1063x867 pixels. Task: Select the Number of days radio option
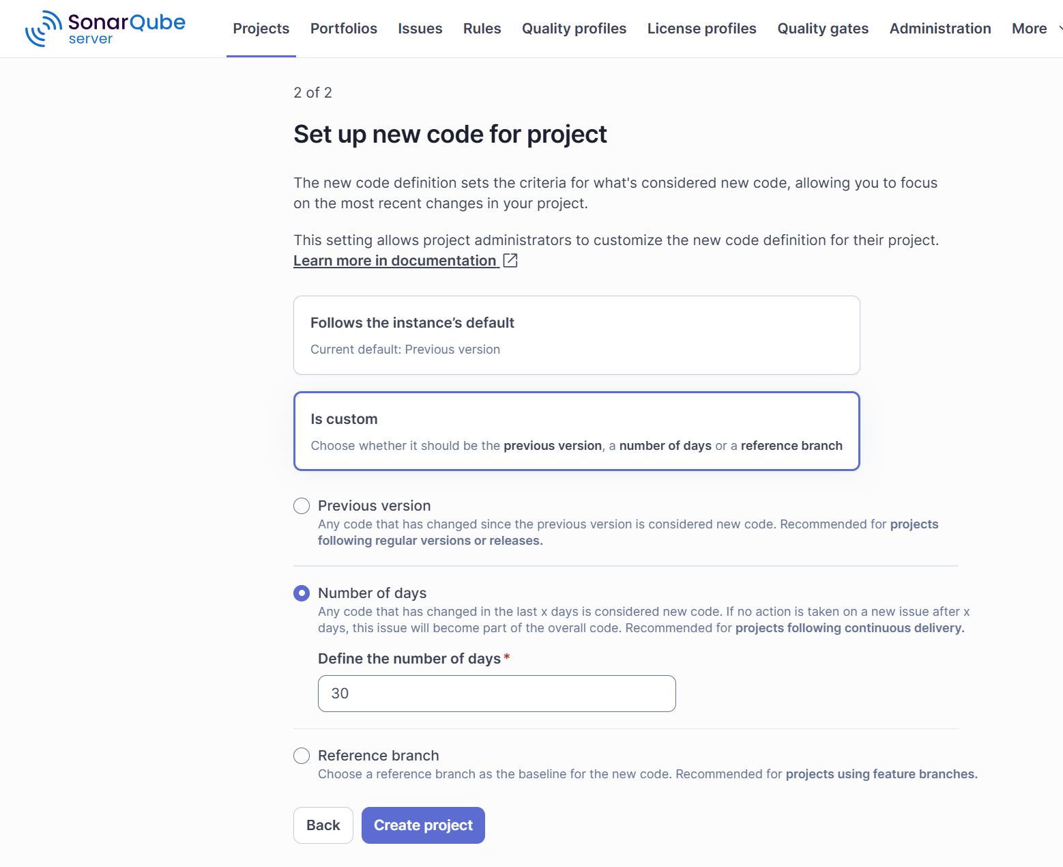pyautogui.click(x=302, y=593)
